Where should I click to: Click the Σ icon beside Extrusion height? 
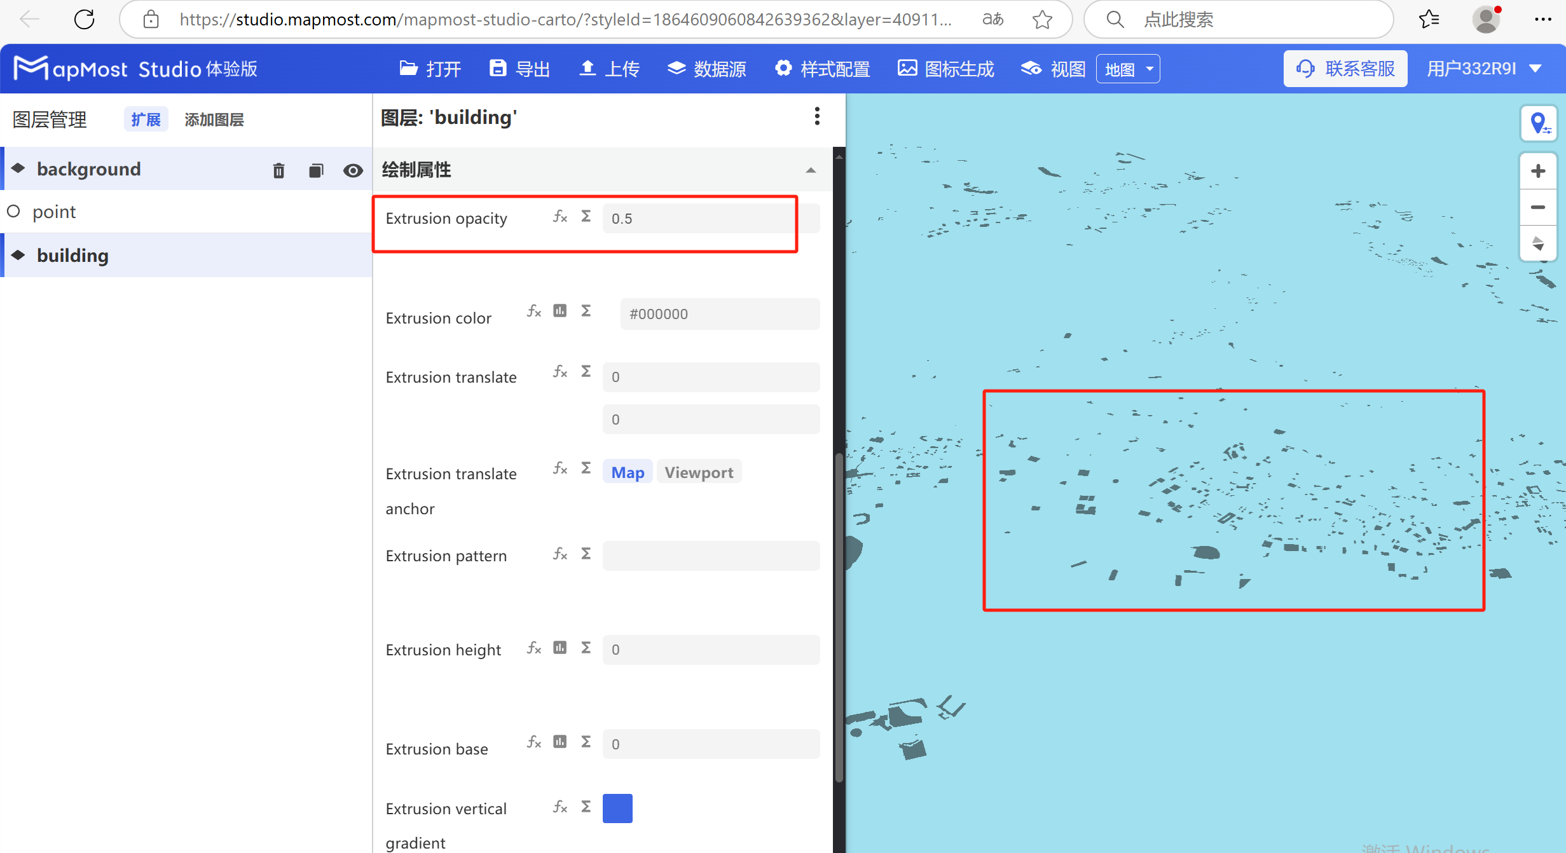point(585,647)
